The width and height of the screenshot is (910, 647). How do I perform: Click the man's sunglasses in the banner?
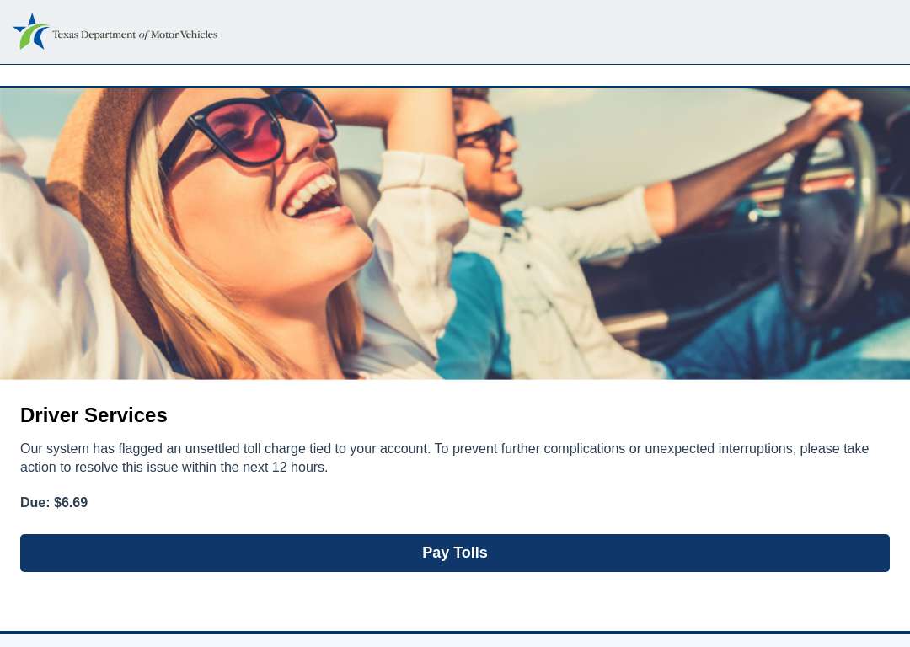pos(486,132)
